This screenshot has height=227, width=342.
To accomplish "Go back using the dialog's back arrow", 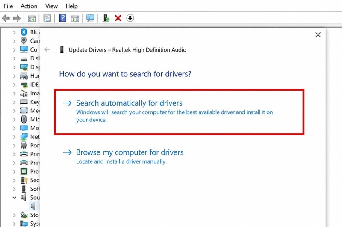I will coord(47,49).
